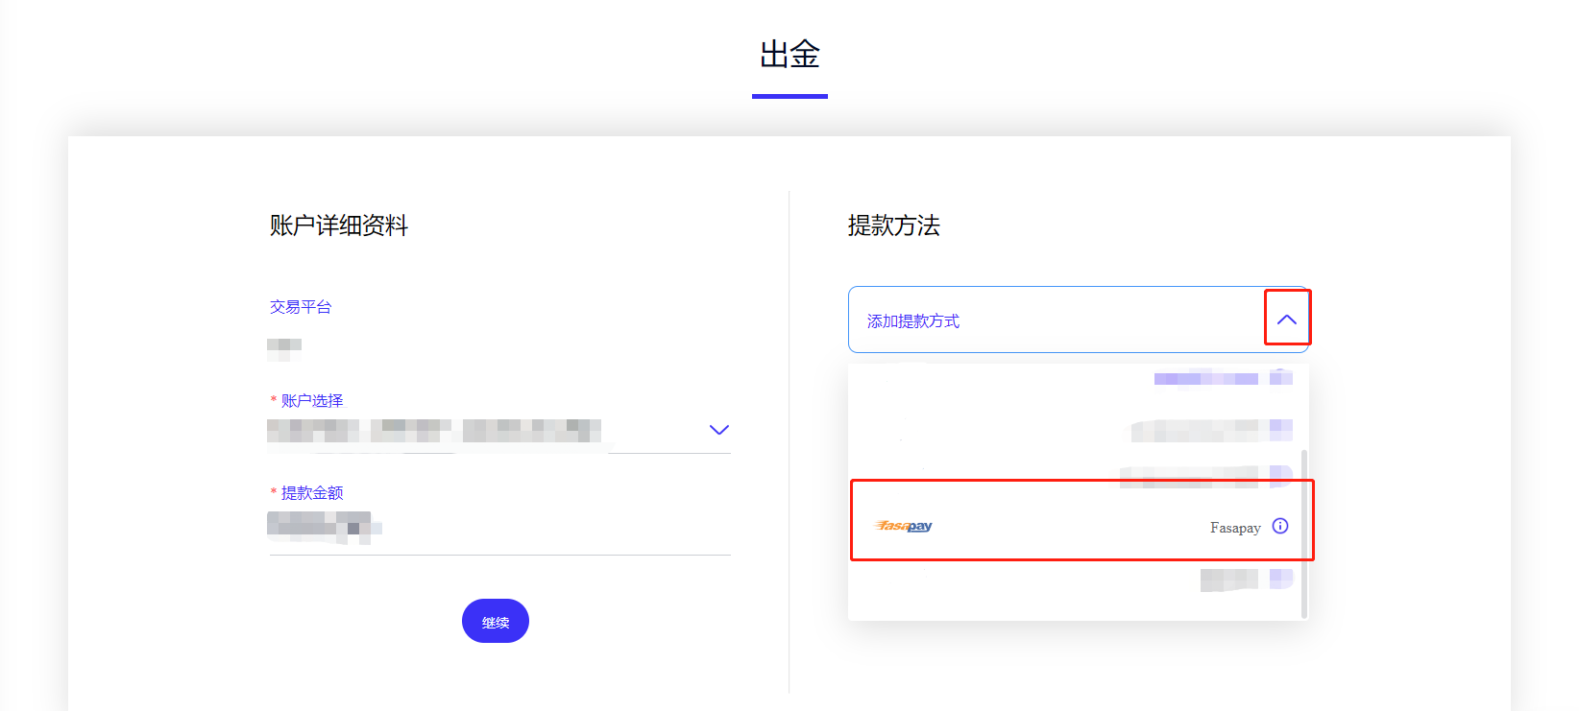Viewport: 1579px width, 711px height.
Task: Click the 提款方法 section heading
Action: [893, 225]
